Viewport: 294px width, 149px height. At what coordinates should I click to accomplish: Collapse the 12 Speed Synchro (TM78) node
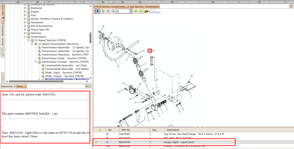click(x=28, y=40)
